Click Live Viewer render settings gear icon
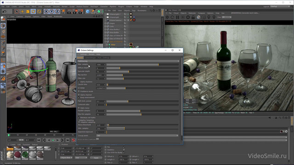 (188, 17)
